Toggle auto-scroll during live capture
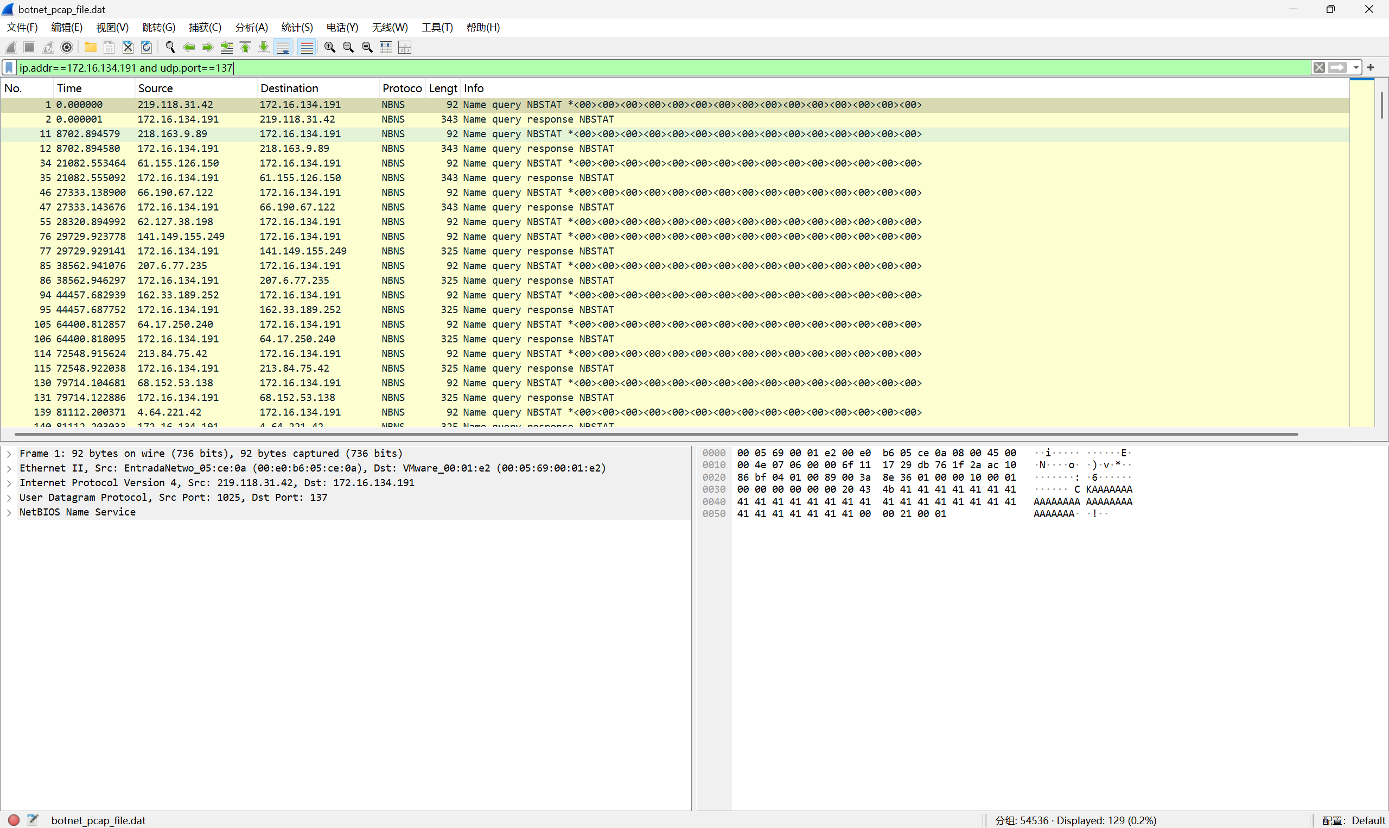The width and height of the screenshot is (1389, 828). (283, 47)
